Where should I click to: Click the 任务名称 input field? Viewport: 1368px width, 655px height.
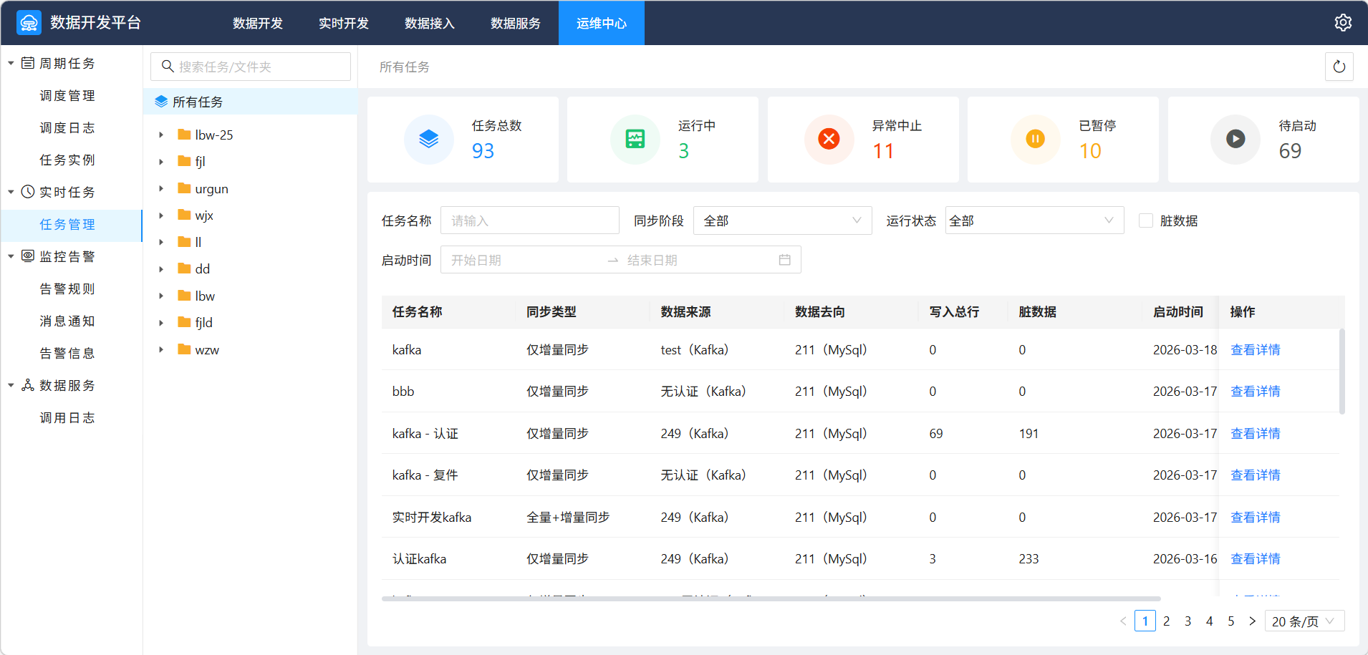point(529,220)
